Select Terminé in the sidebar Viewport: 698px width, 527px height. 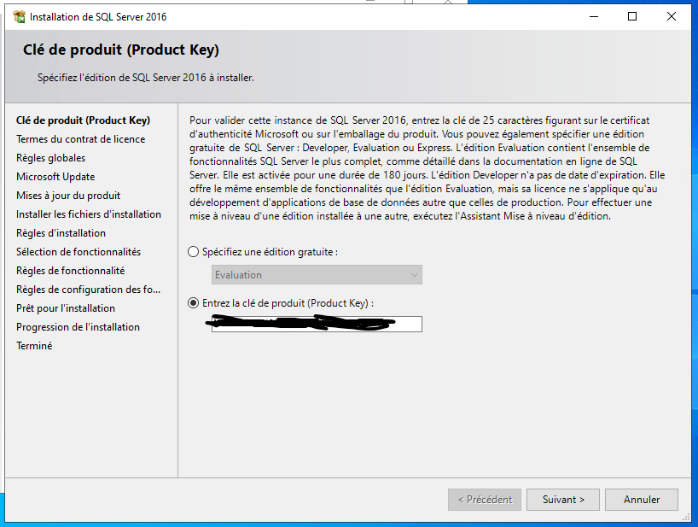coord(34,346)
